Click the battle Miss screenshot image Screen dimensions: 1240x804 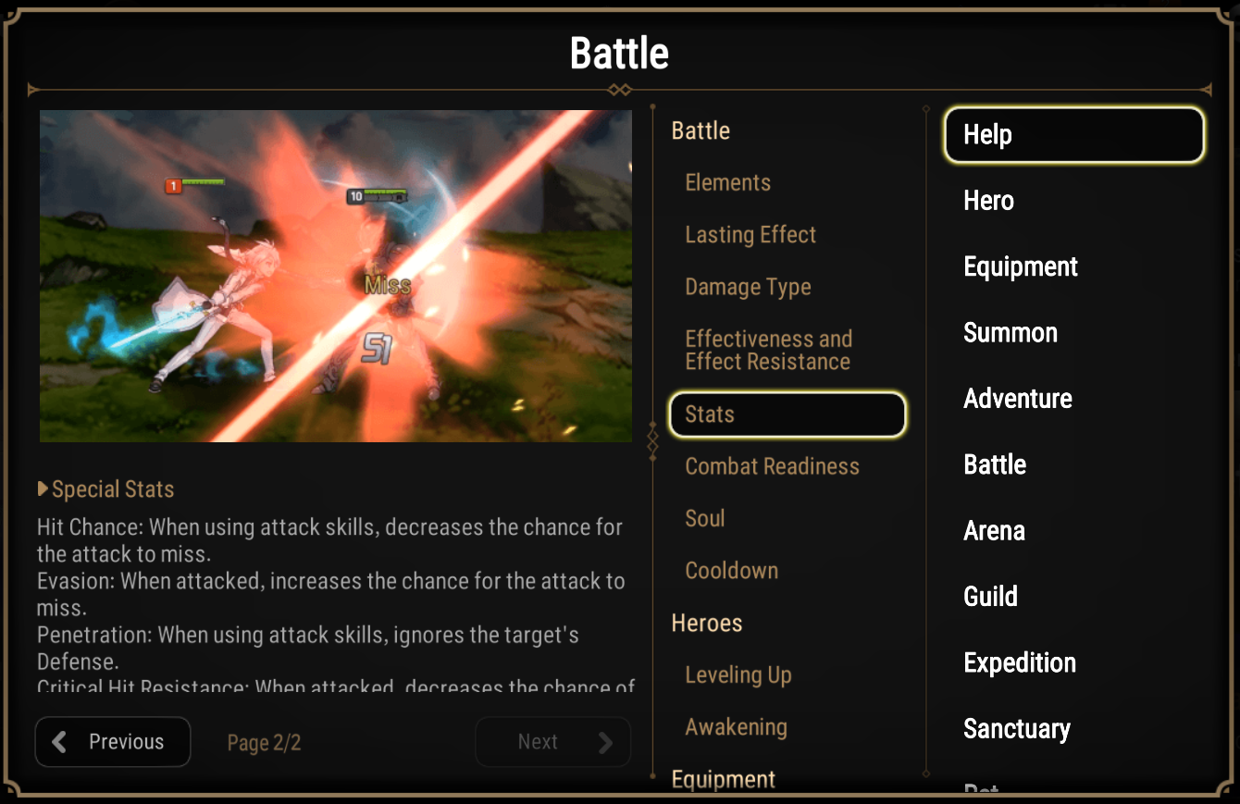coord(336,276)
